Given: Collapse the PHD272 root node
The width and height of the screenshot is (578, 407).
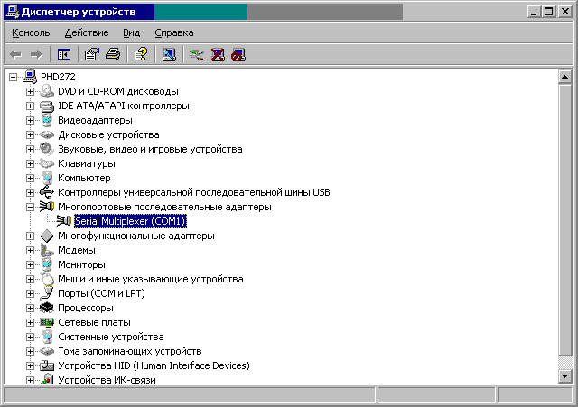Looking at the screenshot, I should pyautogui.click(x=14, y=77).
